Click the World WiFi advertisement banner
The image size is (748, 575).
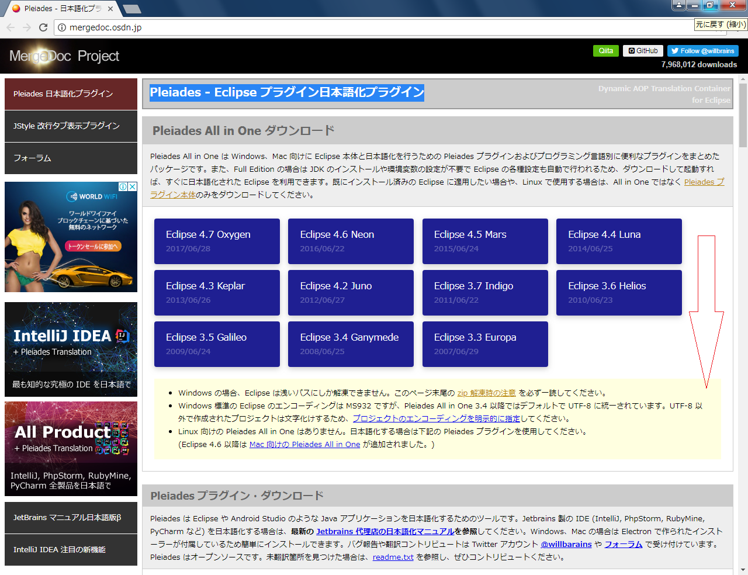coord(71,237)
